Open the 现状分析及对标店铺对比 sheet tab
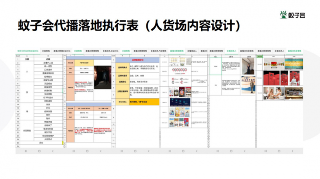 pos(28,51)
